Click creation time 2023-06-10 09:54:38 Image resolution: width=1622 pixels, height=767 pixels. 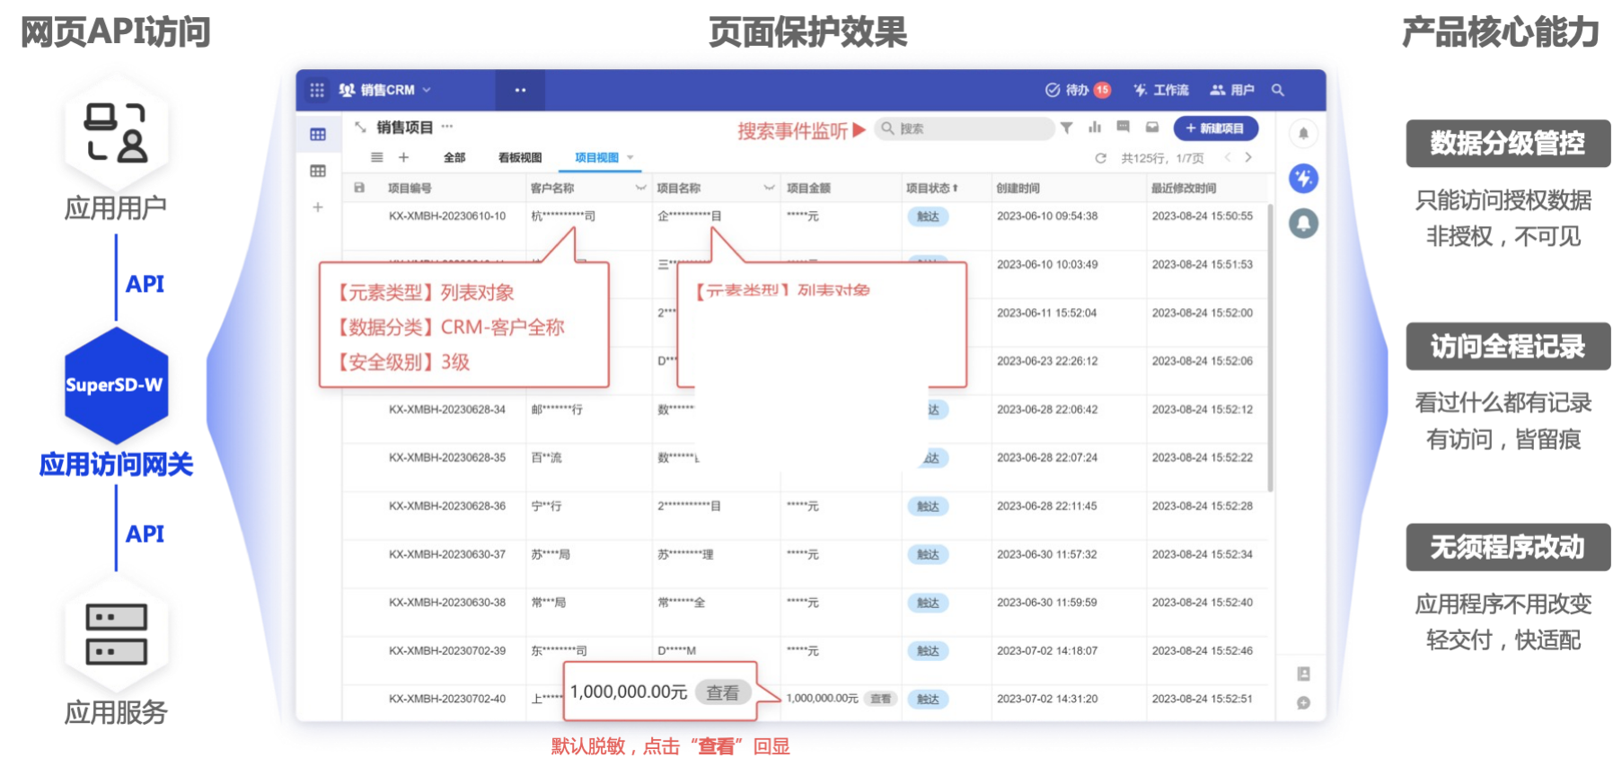coord(1047,216)
